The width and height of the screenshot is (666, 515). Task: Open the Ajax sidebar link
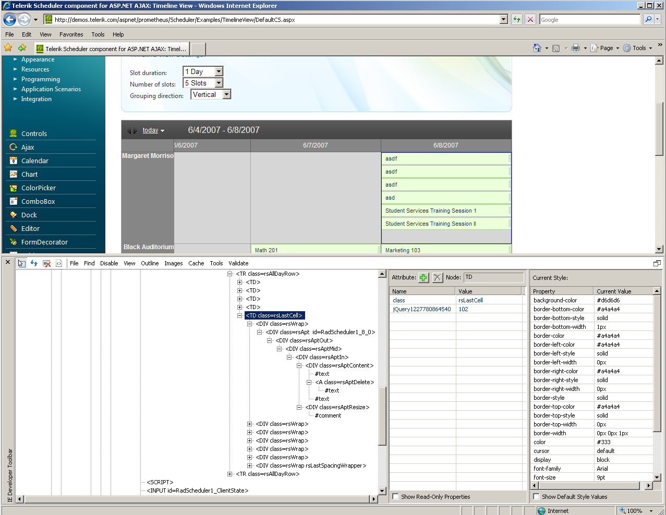(x=28, y=147)
